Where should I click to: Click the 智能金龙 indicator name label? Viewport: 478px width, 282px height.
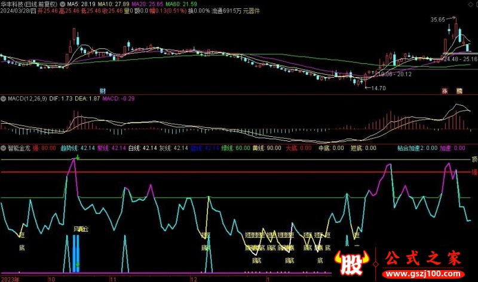point(21,147)
